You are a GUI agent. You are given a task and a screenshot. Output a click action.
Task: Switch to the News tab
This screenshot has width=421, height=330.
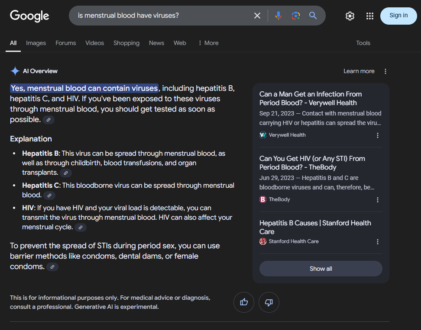point(156,43)
